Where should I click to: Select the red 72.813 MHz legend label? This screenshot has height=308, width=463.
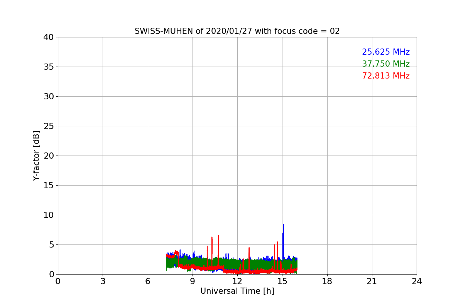coord(386,76)
